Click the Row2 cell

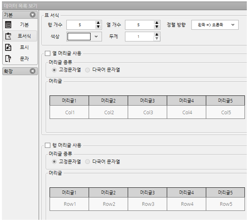108,204
